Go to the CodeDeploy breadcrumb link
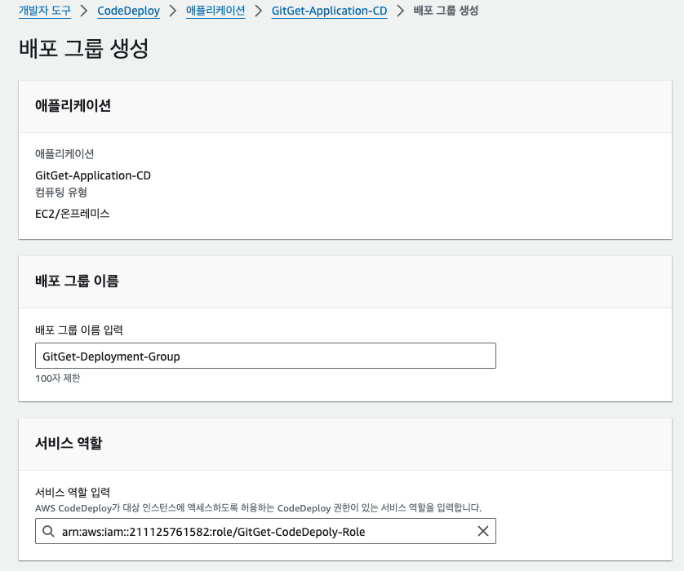 128,11
